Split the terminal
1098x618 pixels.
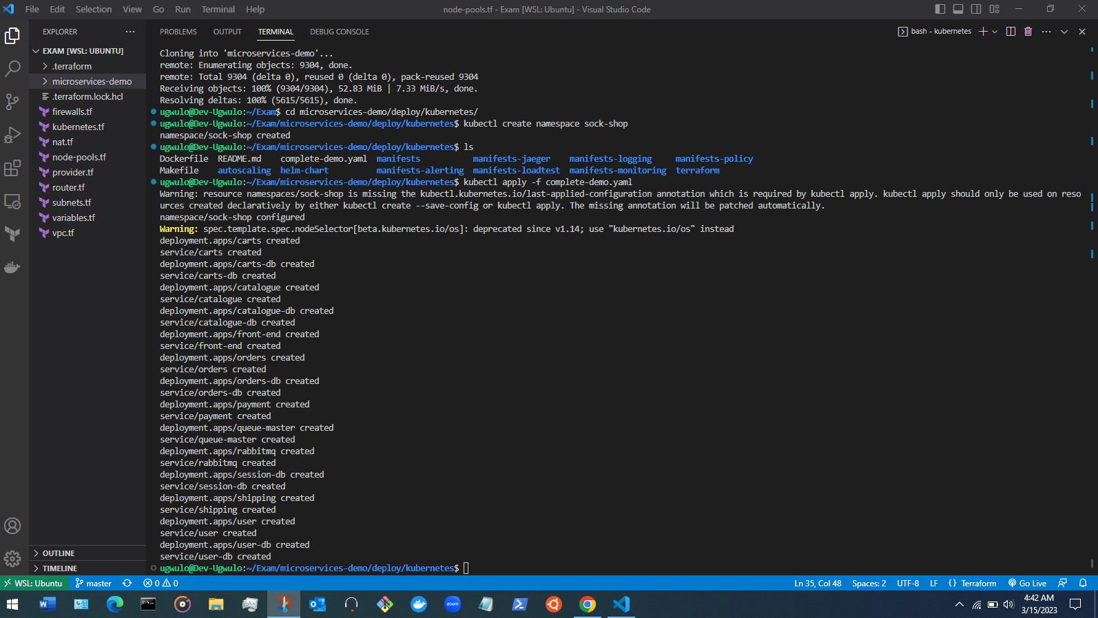pos(1011,32)
